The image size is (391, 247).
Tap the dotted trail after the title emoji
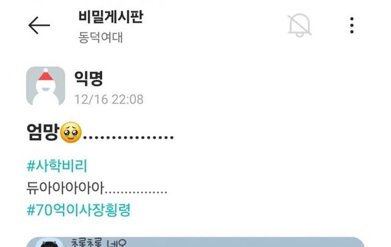tap(128, 137)
